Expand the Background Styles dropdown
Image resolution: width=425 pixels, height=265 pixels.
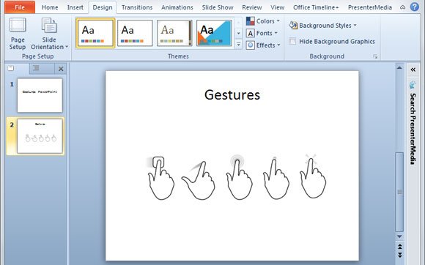click(323, 26)
